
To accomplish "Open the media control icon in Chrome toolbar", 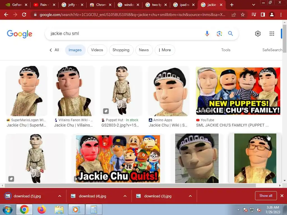I will (254, 15).
